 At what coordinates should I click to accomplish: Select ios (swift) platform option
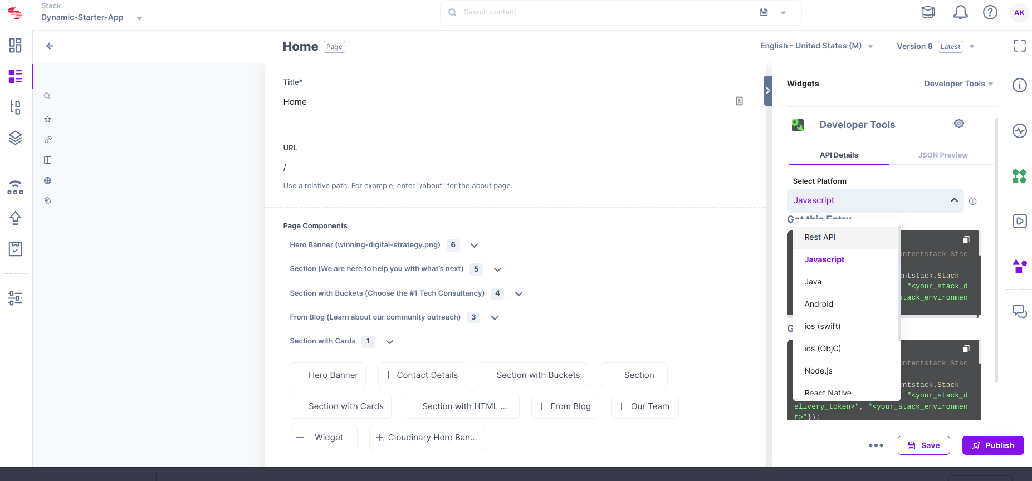click(x=846, y=326)
